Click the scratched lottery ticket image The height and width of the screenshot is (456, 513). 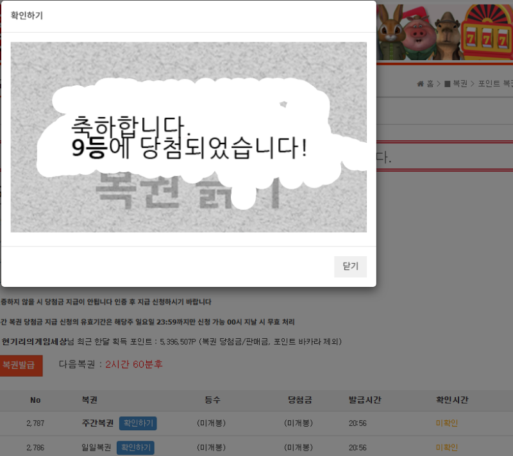(188, 138)
